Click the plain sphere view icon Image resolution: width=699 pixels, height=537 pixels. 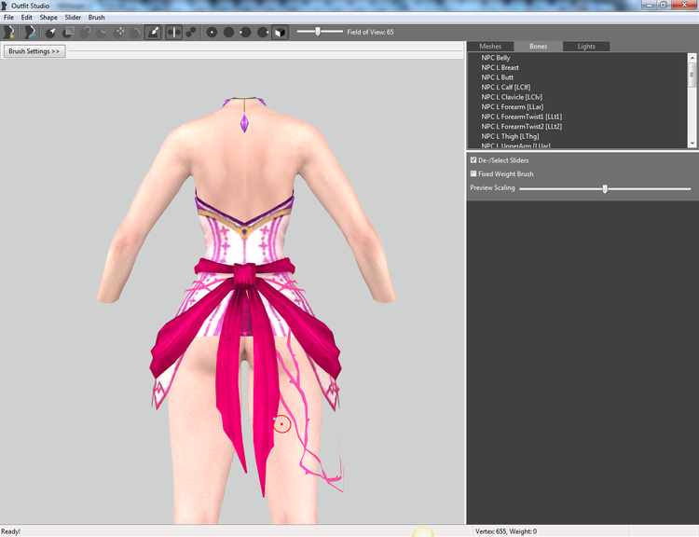228,32
